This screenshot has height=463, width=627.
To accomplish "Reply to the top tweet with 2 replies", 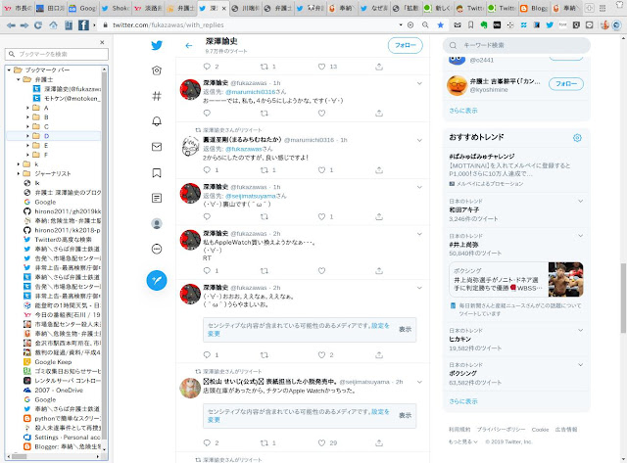I will click(x=207, y=67).
